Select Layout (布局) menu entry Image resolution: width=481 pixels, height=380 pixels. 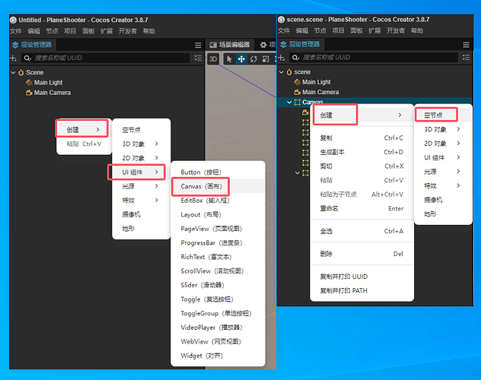coord(218,214)
